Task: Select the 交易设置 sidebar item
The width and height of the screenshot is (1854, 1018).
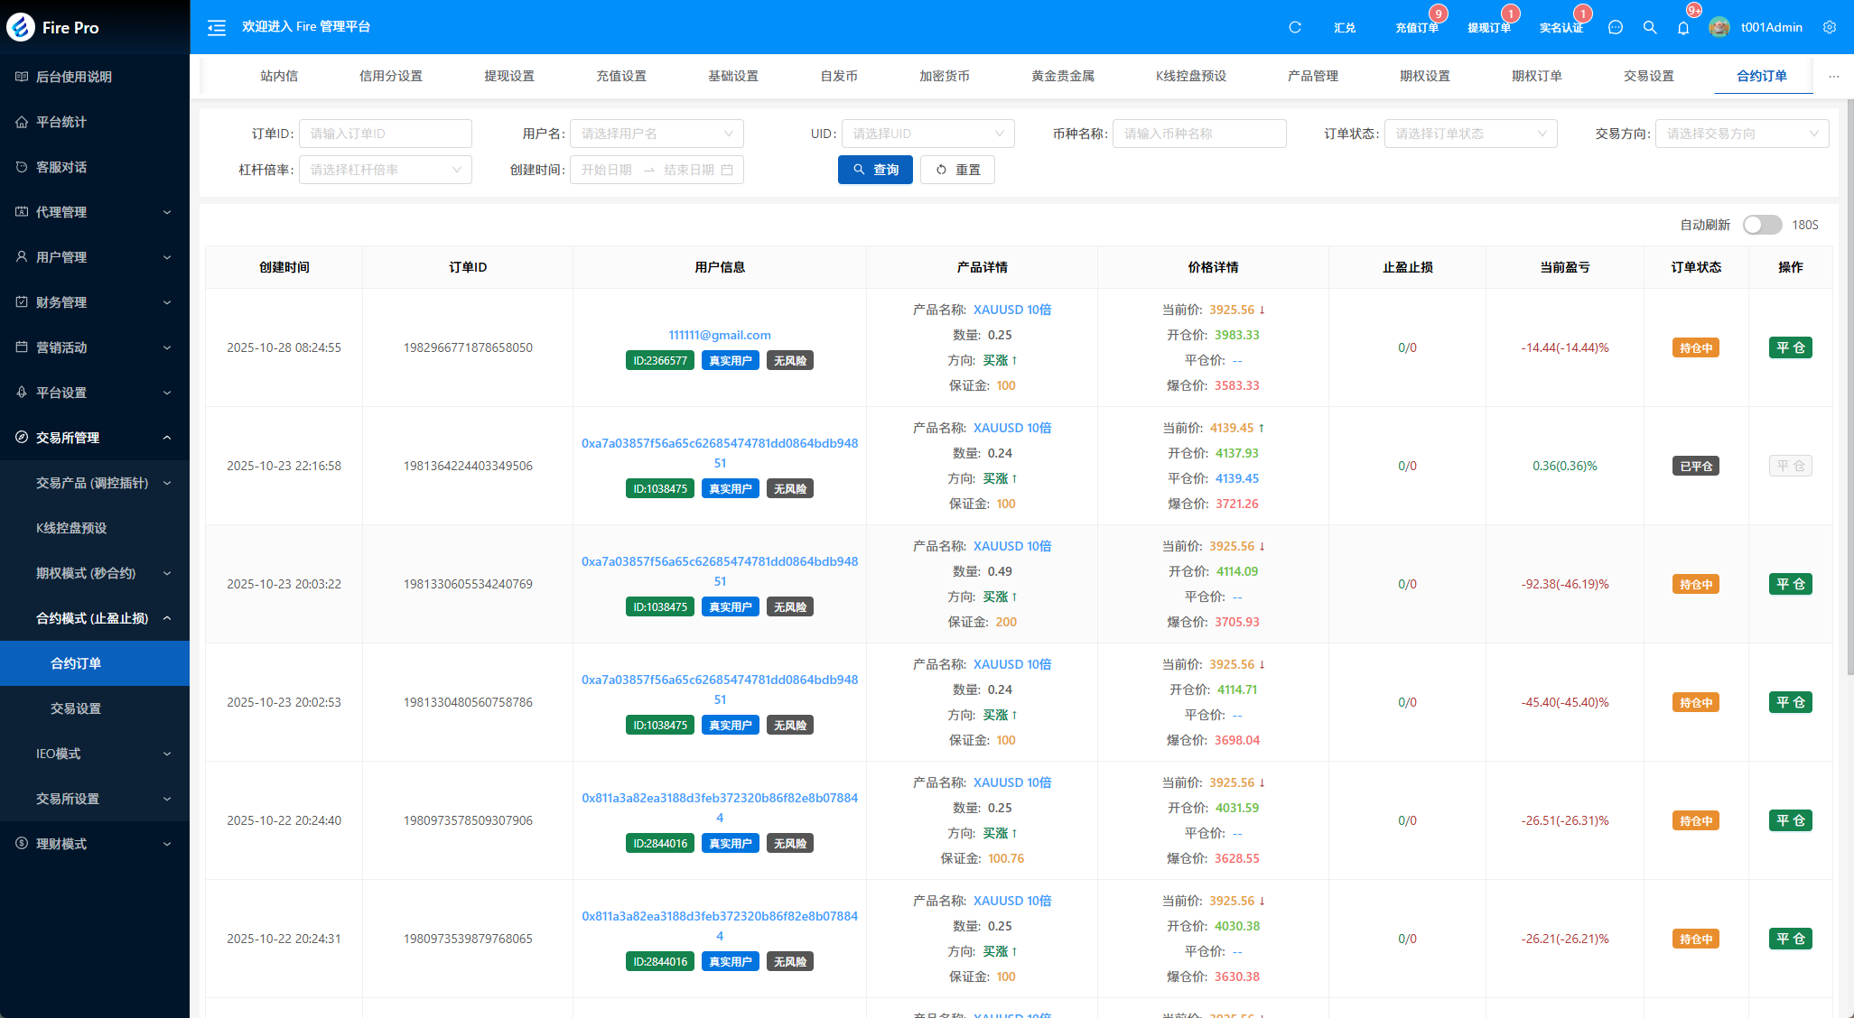Action: [x=76, y=708]
